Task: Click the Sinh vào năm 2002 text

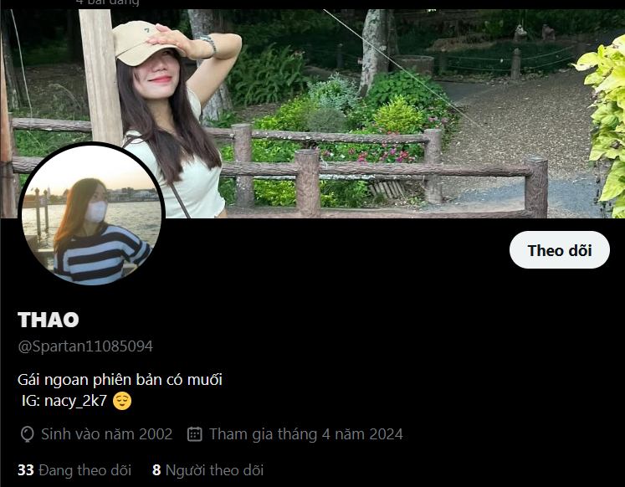Action: coord(107,434)
